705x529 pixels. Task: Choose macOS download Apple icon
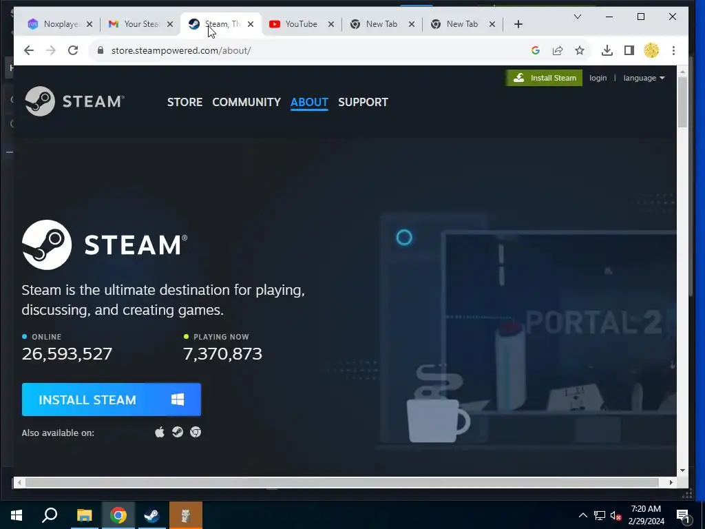click(x=160, y=433)
